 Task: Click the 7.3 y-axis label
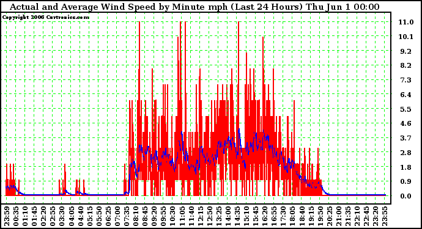[x=406, y=80]
